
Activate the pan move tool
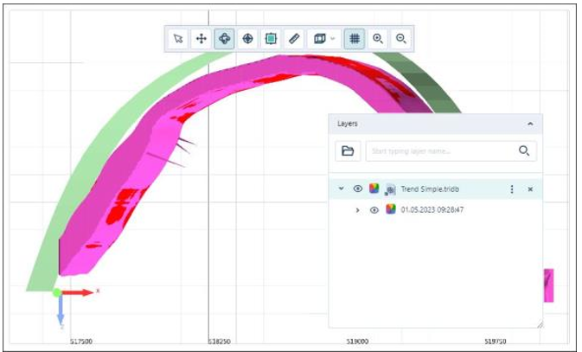click(x=201, y=39)
